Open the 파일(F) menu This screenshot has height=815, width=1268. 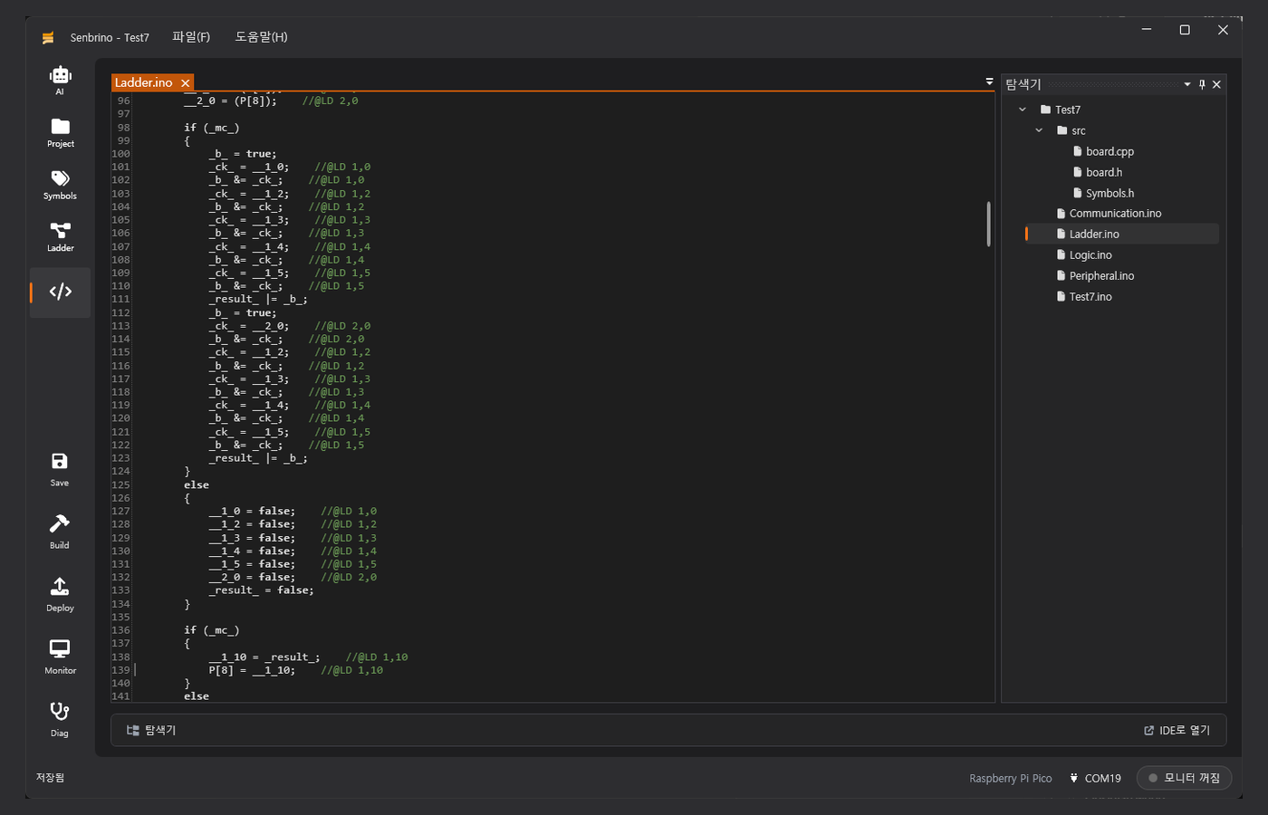pyautogui.click(x=191, y=37)
